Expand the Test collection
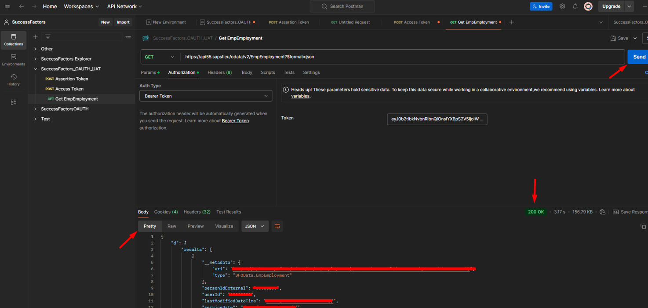Screen dimensions: 648x308 click(36, 119)
